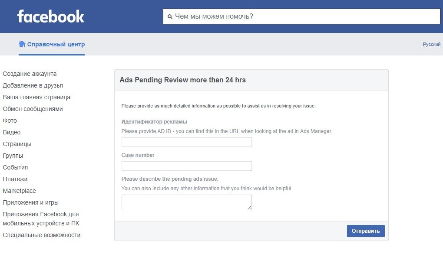This screenshot has width=443, height=254.
Task: Select Marketplace in the sidebar
Action: pyautogui.click(x=19, y=191)
